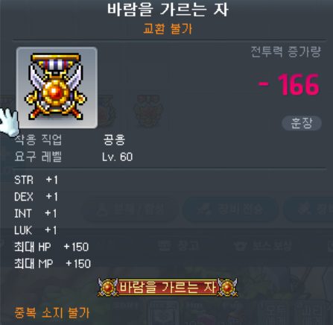Click the 전투력 증가량 -166 value
333x325 pixels.
[x=289, y=85]
